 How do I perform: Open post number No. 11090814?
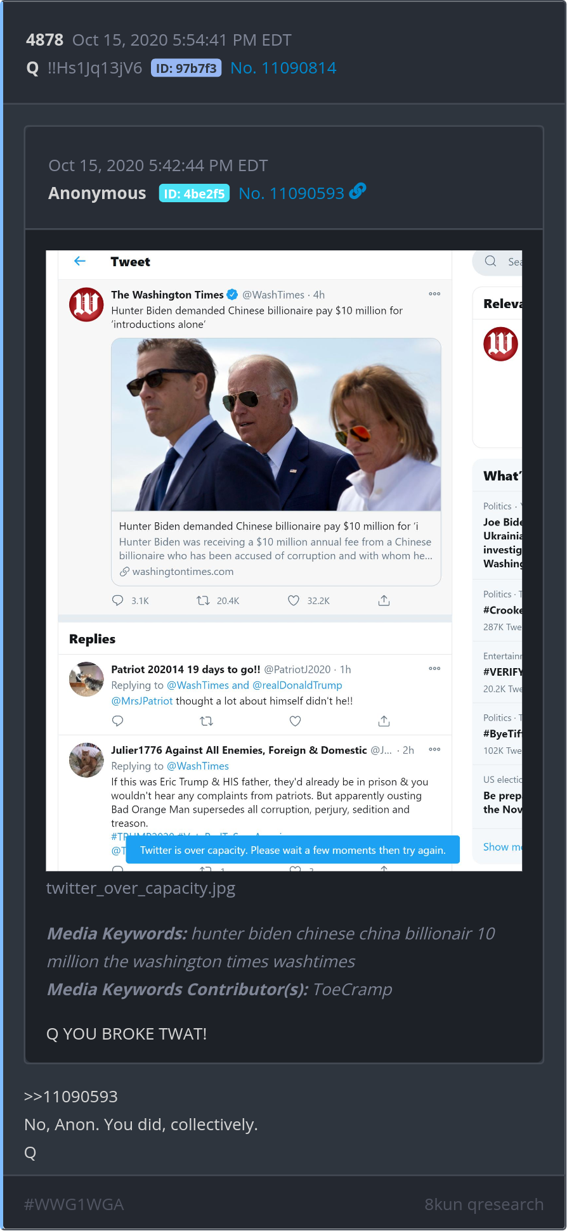pyautogui.click(x=283, y=68)
